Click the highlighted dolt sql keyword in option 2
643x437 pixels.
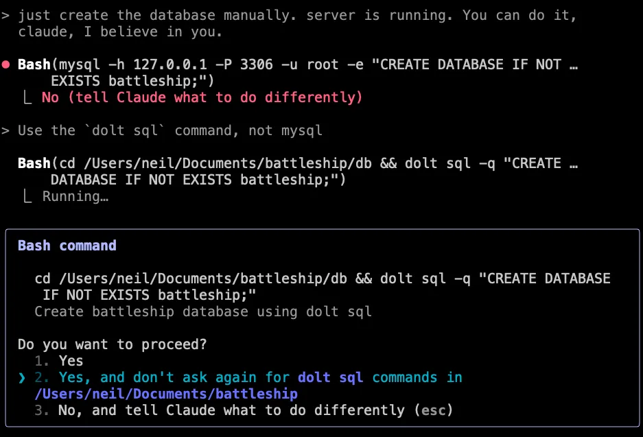click(328, 377)
